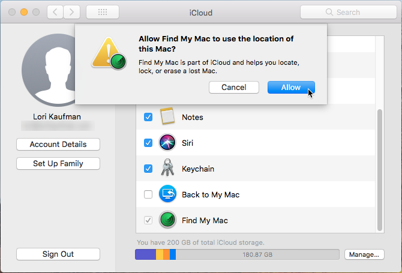The width and height of the screenshot is (402, 273).
Task: Click the 180.87 GB free space text
Action: [257, 255]
